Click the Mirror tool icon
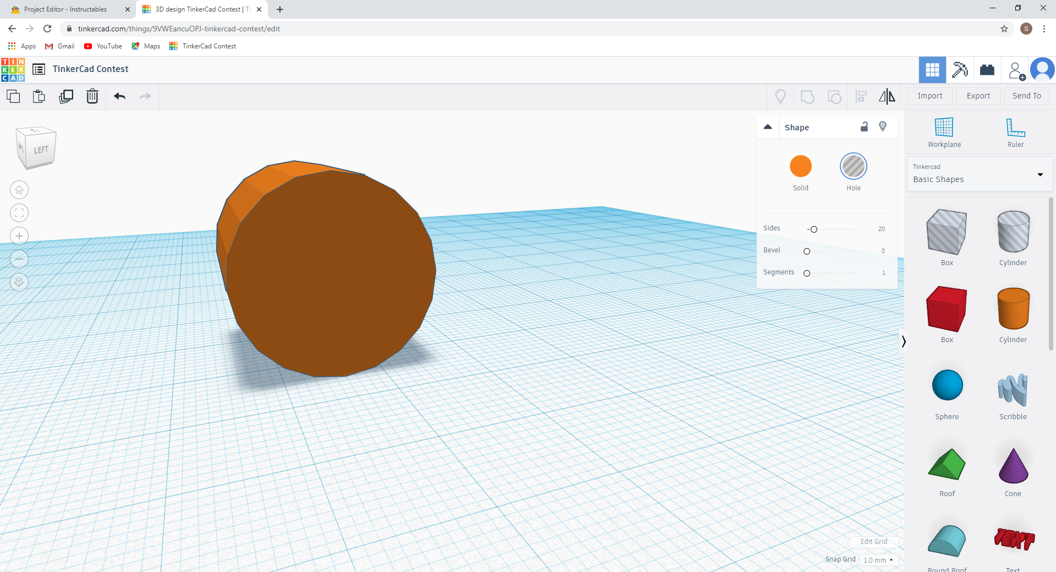Image resolution: width=1056 pixels, height=572 pixels. coord(887,97)
